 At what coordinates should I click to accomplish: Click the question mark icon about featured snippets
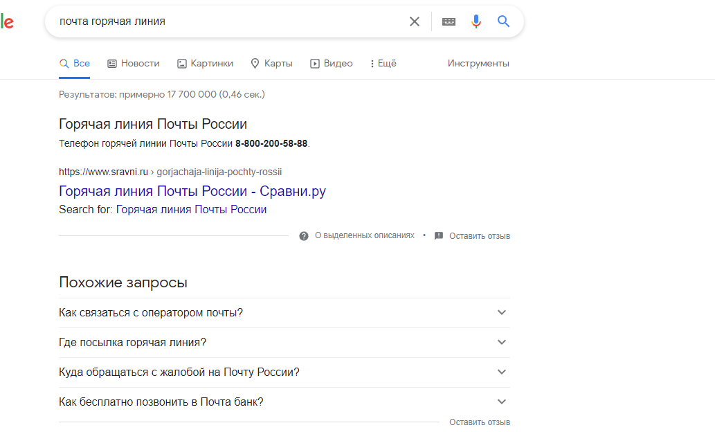(x=304, y=236)
